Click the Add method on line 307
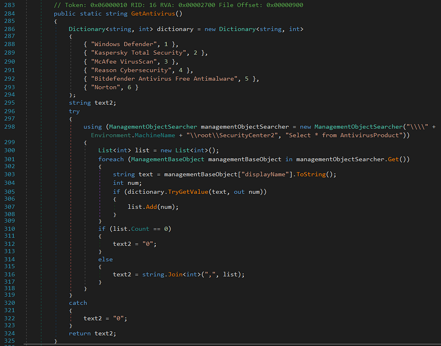The width and height of the screenshot is (441, 346). click(151, 207)
